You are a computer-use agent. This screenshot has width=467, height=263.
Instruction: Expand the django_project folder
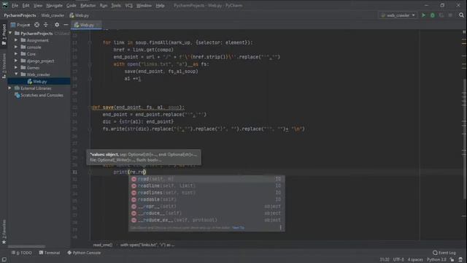click(16, 61)
